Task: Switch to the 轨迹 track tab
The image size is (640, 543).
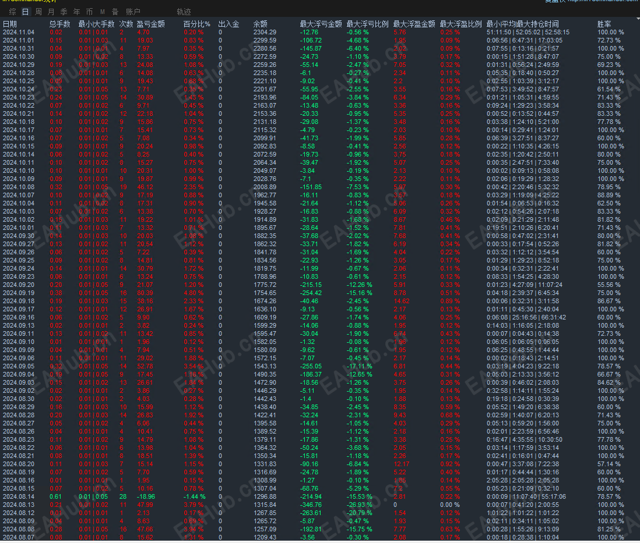Action: coord(184,12)
